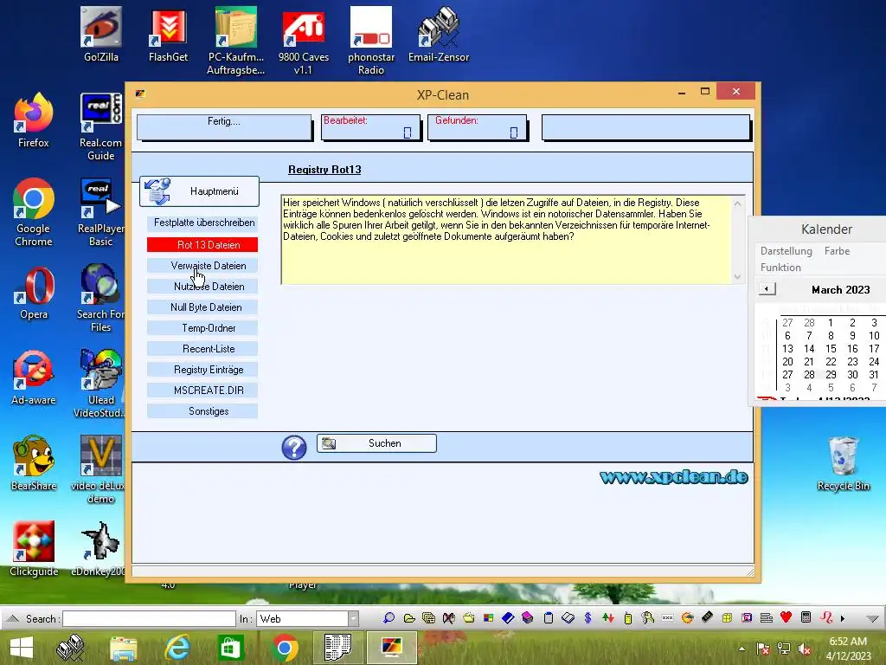Click the XP-Clean title bar icon
Image resolution: width=886 pixels, height=665 pixels.
140,94
